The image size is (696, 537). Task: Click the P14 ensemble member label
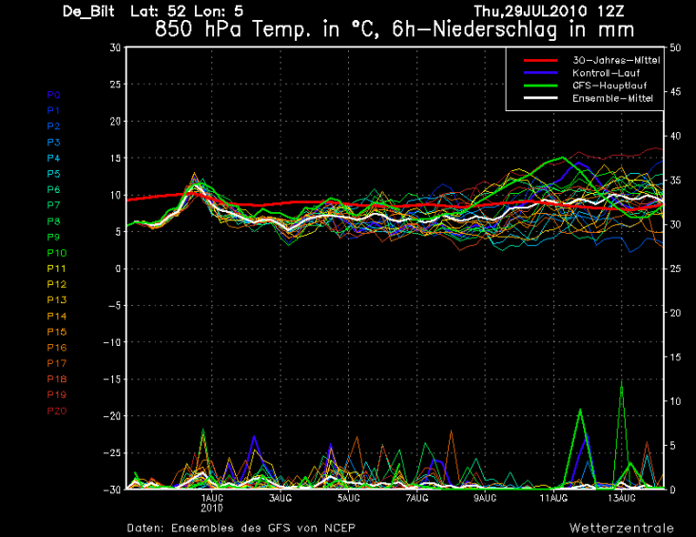tap(57, 316)
